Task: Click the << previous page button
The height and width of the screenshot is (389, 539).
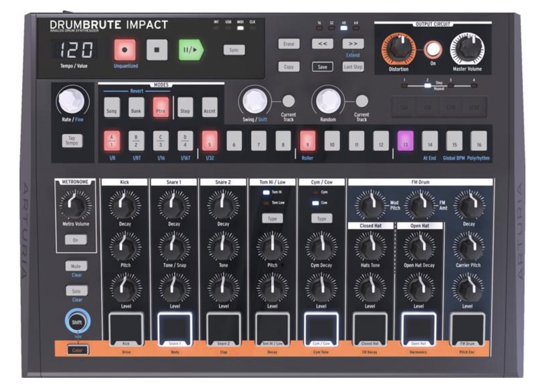Action: [x=322, y=44]
